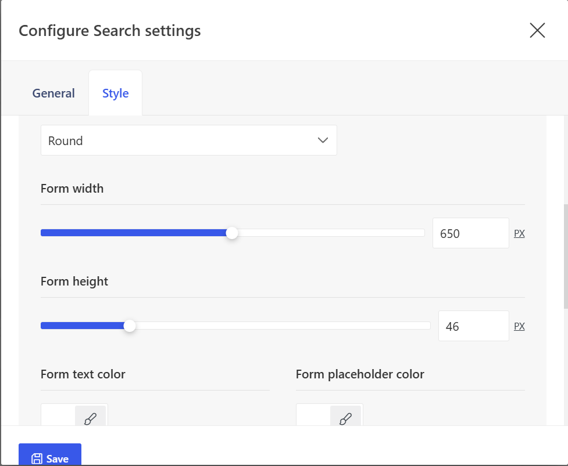This screenshot has height=466, width=568.
Task: Close the Configure Search settings dialog
Action: pyautogui.click(x=537, y=30)
